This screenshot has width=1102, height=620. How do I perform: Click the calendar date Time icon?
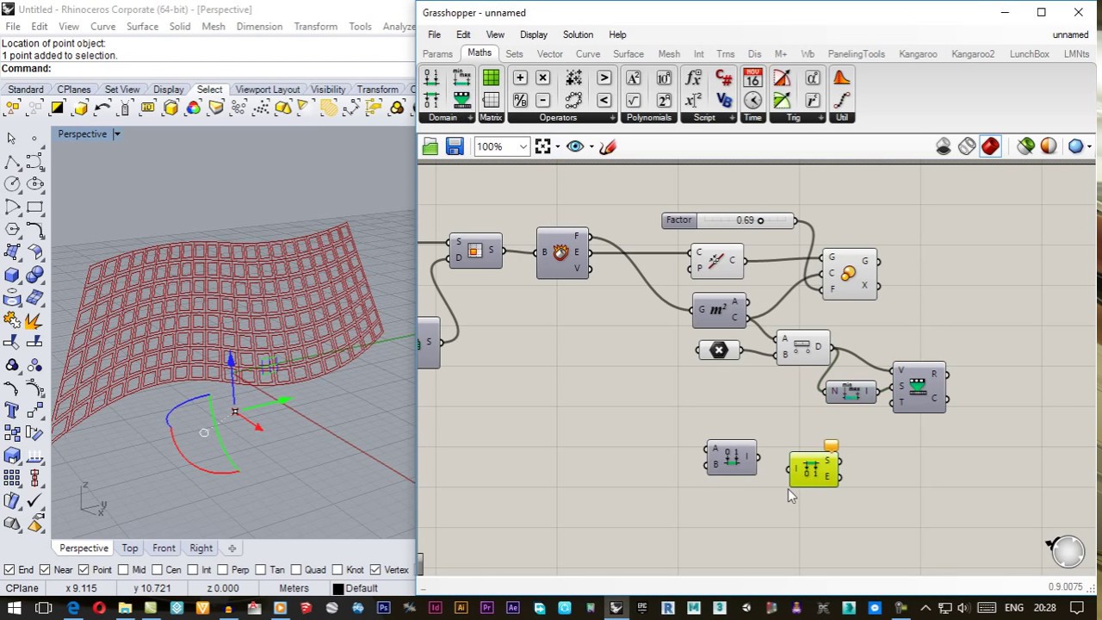click(x=753, y=78)
